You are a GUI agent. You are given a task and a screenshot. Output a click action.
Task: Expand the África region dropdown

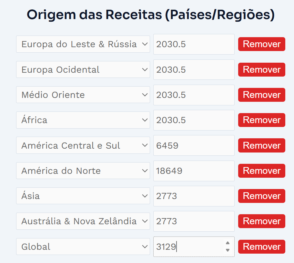coord(83,120)
